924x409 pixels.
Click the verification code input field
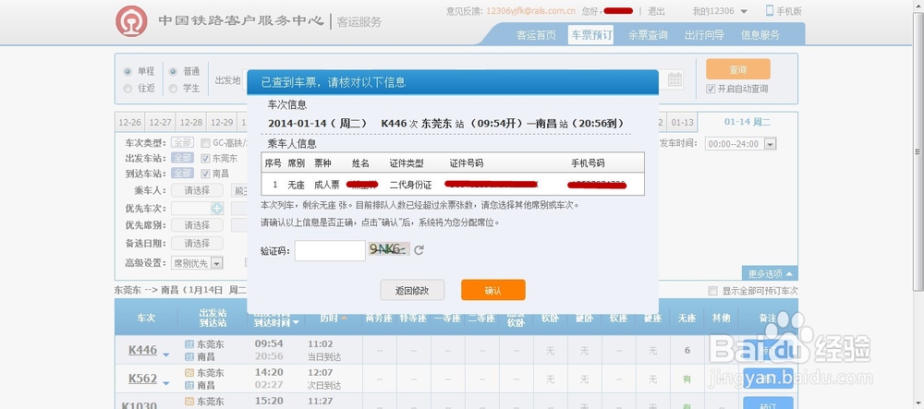coord(330,251)
